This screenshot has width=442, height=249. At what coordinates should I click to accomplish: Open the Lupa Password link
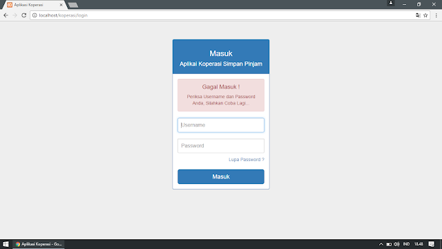247,160
